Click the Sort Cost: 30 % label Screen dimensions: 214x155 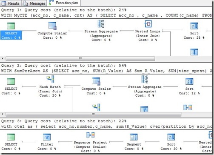171,149
